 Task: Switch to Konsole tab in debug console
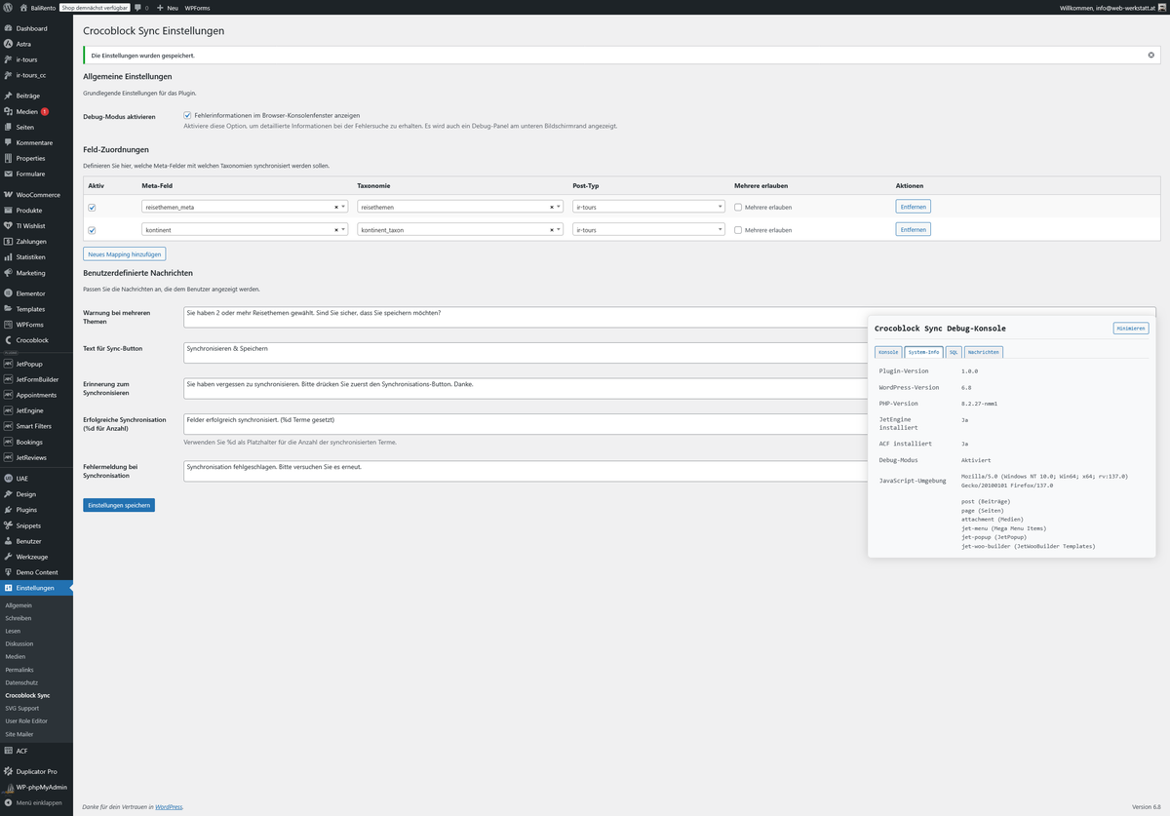click(888, 352)
